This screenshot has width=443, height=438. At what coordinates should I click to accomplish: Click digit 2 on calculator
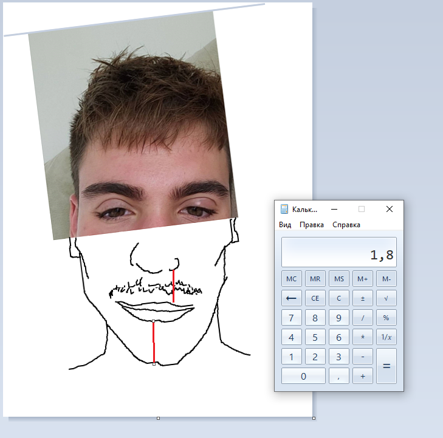(315, 357)
